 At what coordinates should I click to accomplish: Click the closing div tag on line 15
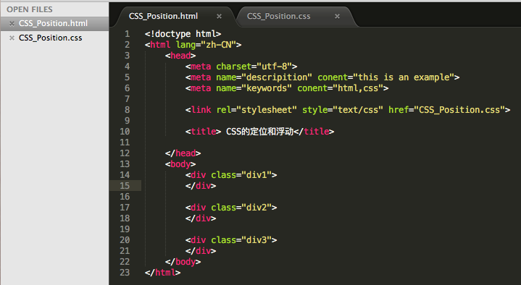click(201, 186)
